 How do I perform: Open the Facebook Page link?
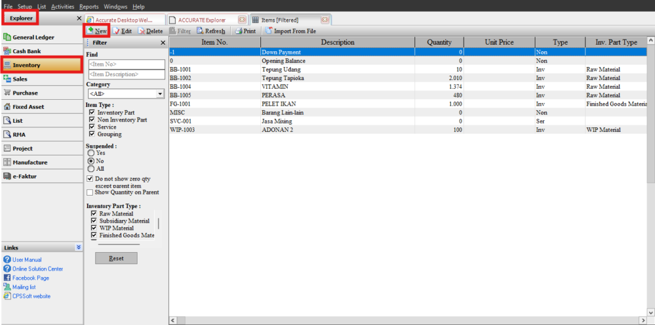[x=31, y=278]
